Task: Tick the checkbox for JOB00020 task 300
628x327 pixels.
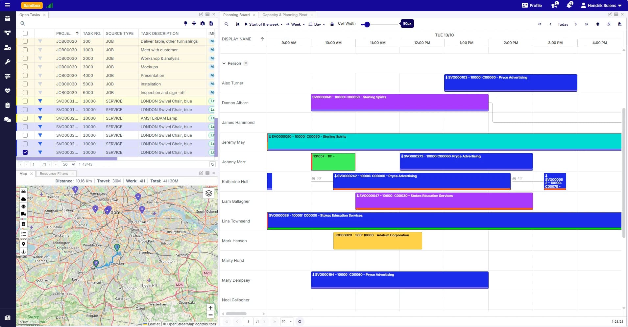Action: click(x=25, y=41)
